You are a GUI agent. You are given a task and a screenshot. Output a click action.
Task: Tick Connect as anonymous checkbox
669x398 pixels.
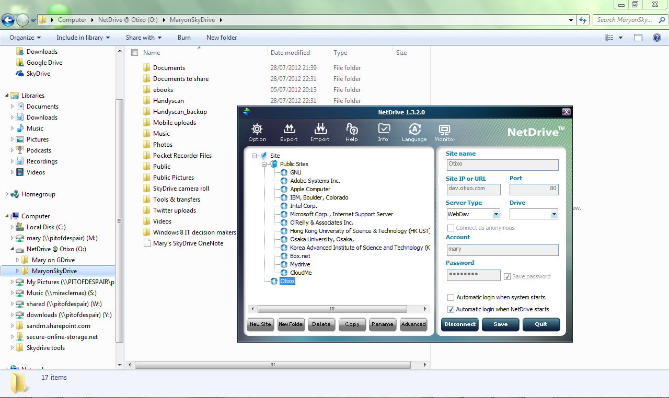(x=451, y=228)
